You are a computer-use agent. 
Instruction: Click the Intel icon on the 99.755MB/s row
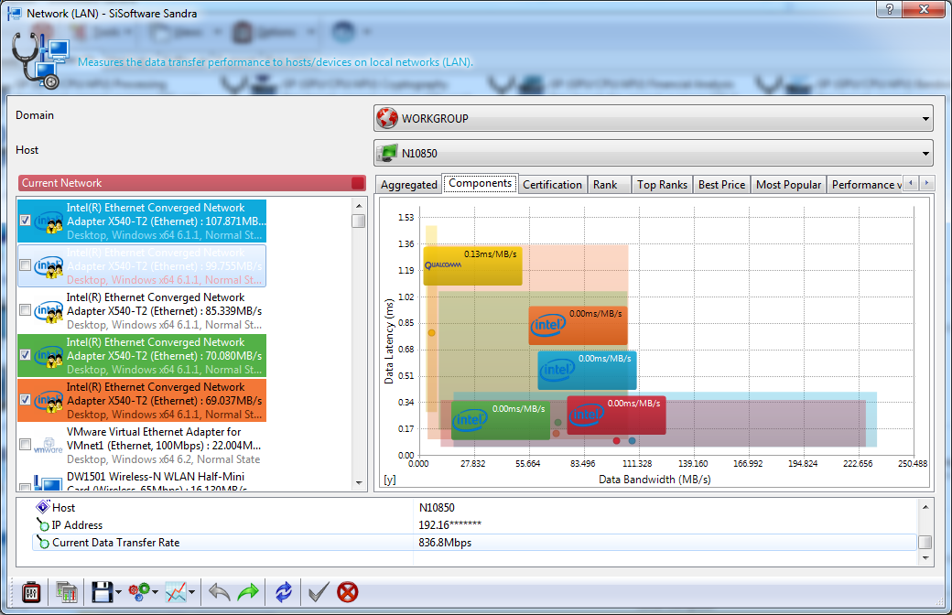point(49,266)
